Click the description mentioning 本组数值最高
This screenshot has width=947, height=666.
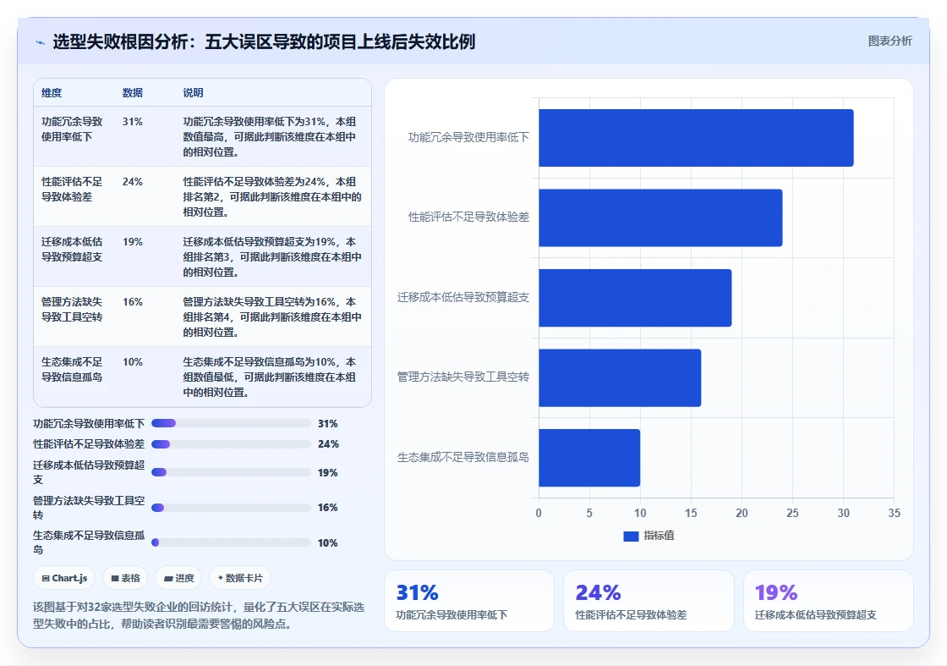(270, 136)
